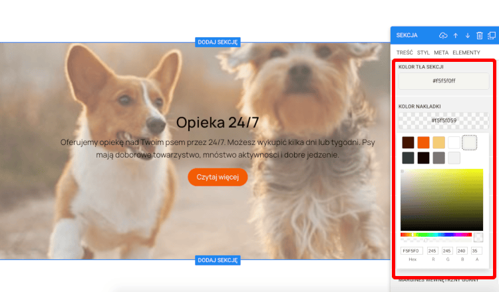Switch to the Styl tab

pos(423,53)
